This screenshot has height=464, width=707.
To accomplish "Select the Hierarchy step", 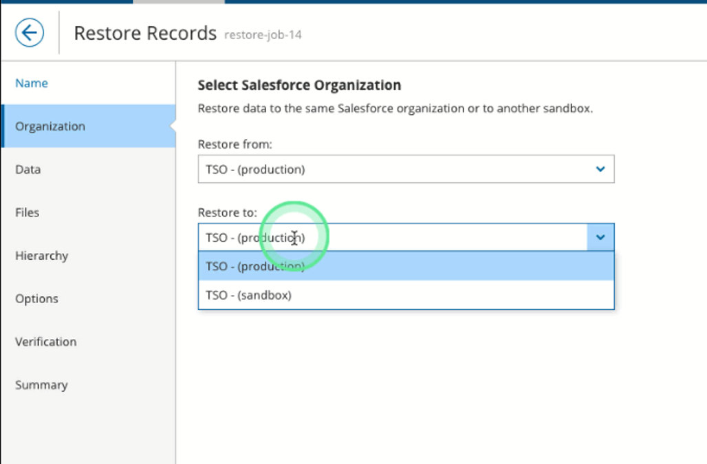I will [41, 255].
